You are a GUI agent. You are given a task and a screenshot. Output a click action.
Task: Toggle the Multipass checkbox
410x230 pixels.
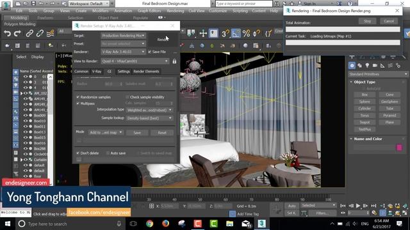pyautogui.click(x=78, y=103)
